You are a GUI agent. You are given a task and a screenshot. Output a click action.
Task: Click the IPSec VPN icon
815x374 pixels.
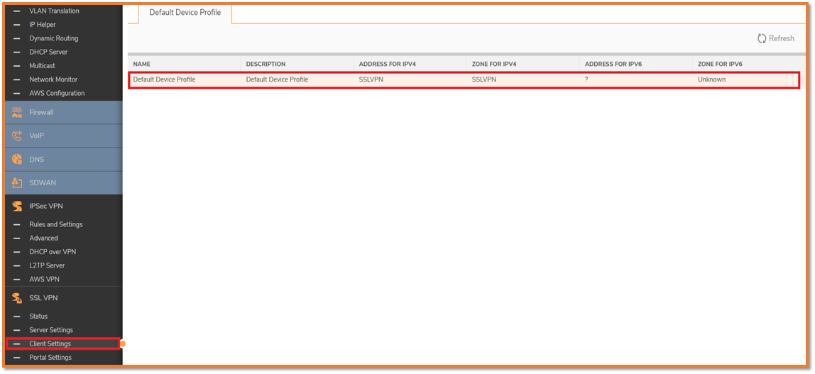click(x=17, y=207)
